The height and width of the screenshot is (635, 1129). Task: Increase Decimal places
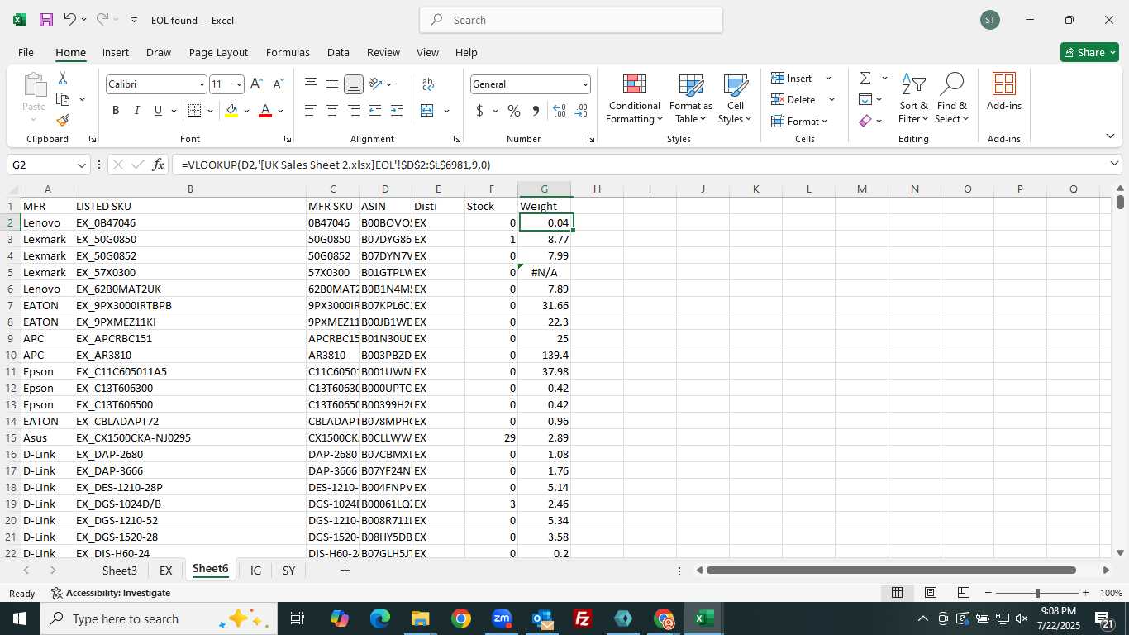560,111
